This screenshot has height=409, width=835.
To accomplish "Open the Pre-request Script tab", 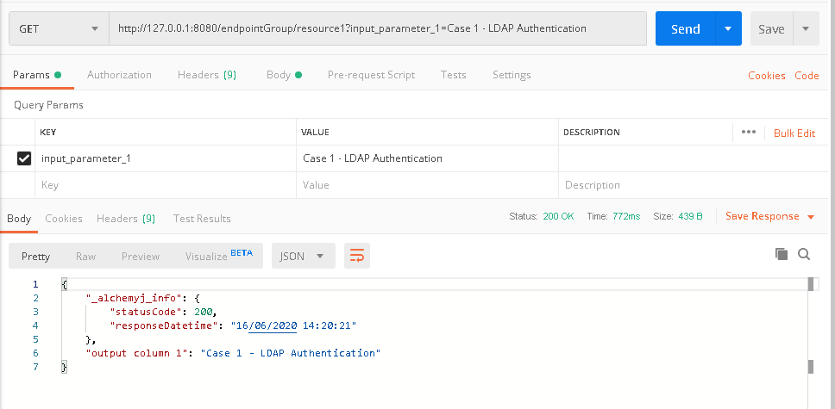I will click(x=371, y=75).
